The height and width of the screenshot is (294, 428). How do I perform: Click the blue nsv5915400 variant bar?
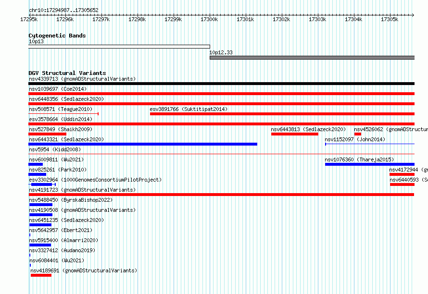[40, 245]
